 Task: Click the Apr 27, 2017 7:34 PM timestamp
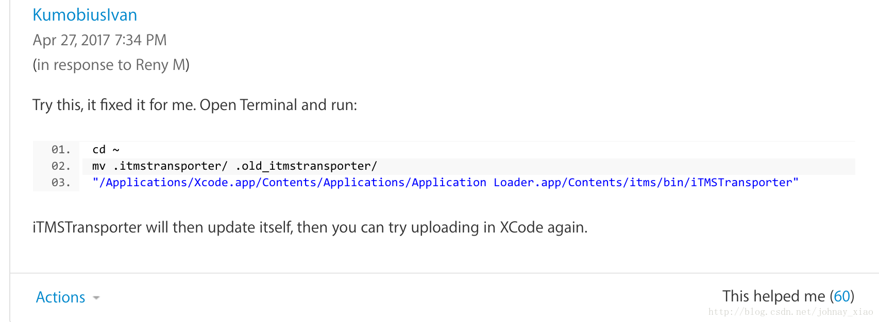click(x=100, y=40)
